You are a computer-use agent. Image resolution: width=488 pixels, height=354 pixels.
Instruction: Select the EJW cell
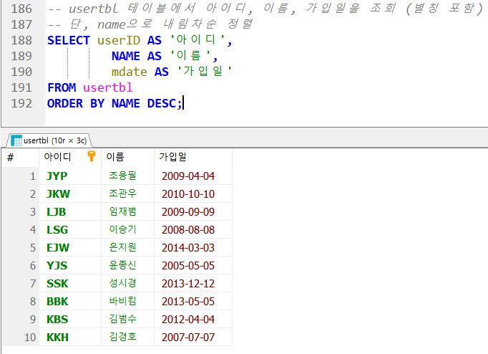[x=70, y=247]
